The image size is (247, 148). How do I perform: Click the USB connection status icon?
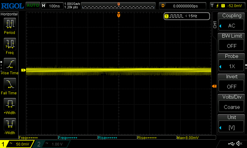[231, 144]
